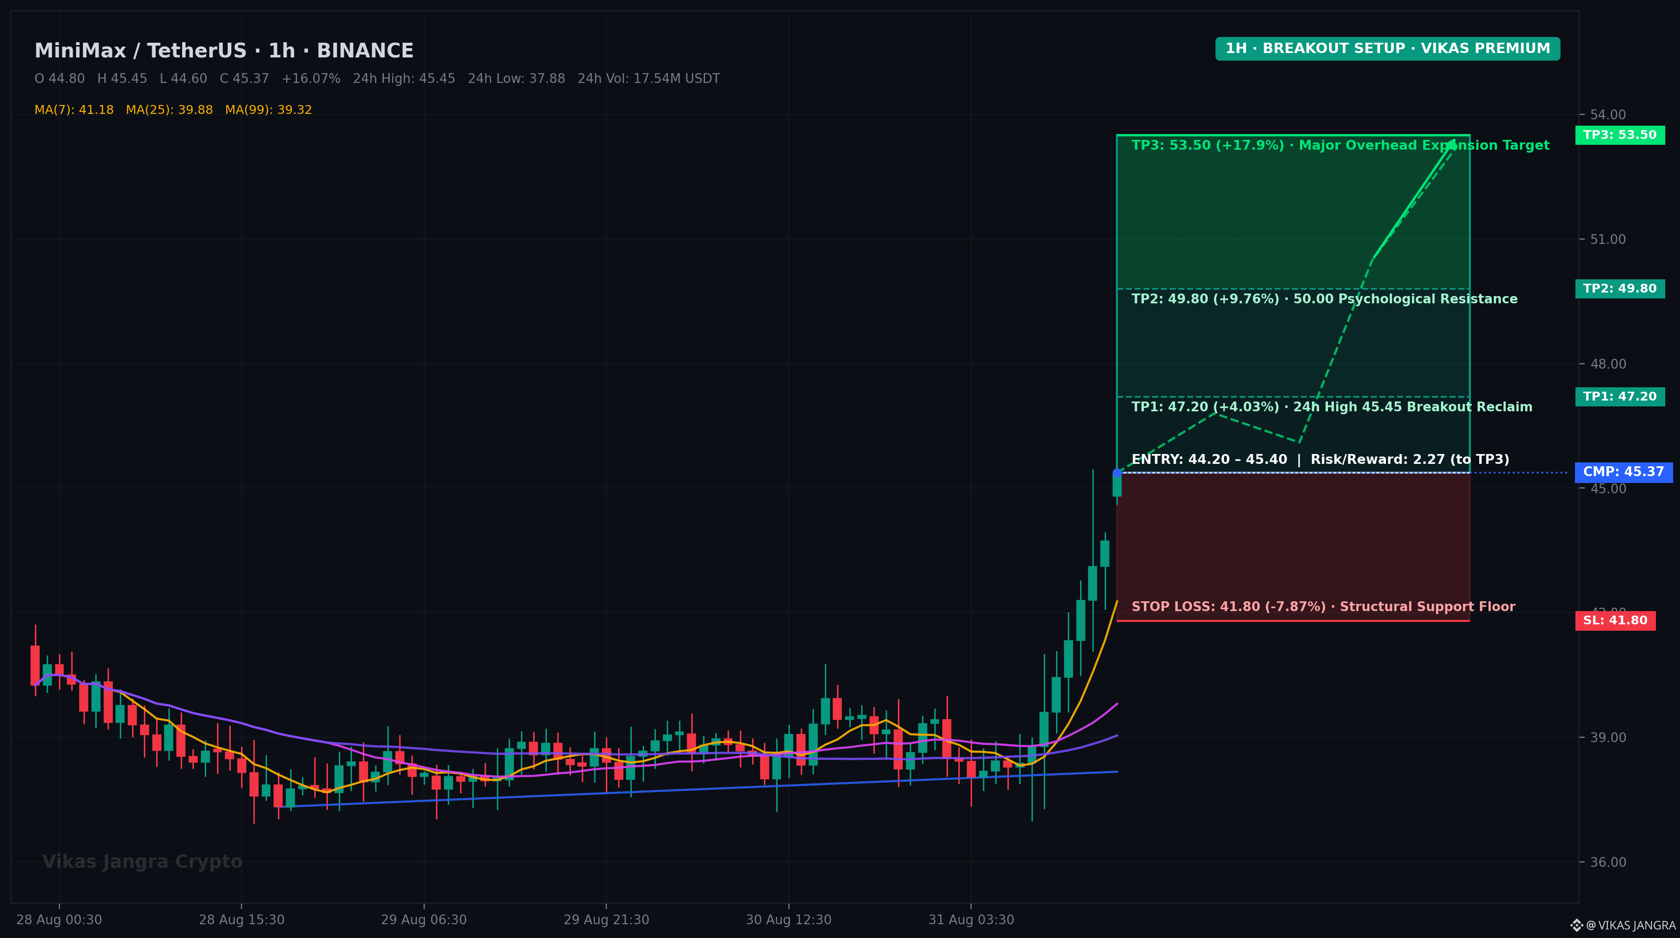Click the 24h Low: 37.88 stat
Screen dimensions: 1680x938
pos(516,79)
